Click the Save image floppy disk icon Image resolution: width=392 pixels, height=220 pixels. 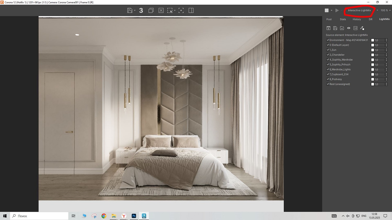(x=130, y=10)
